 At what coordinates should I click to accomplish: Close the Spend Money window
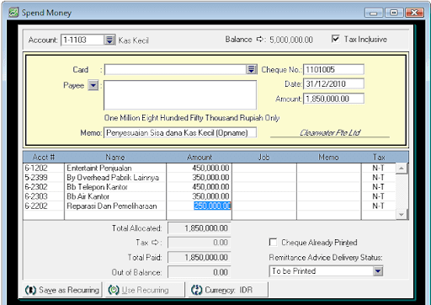click(414, 13)
